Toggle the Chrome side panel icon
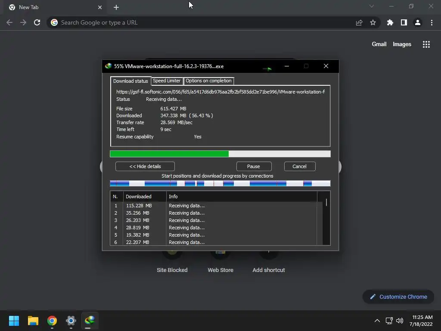This screenshot has width=441, height=331. (404, 22)
